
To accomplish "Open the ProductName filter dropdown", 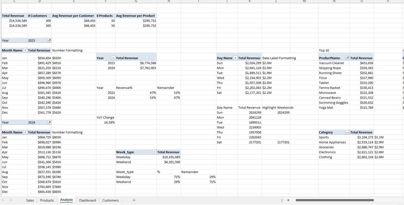I will [347, 58].
